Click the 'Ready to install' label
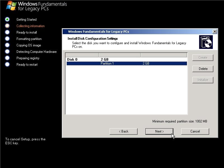 click(27, 32)
